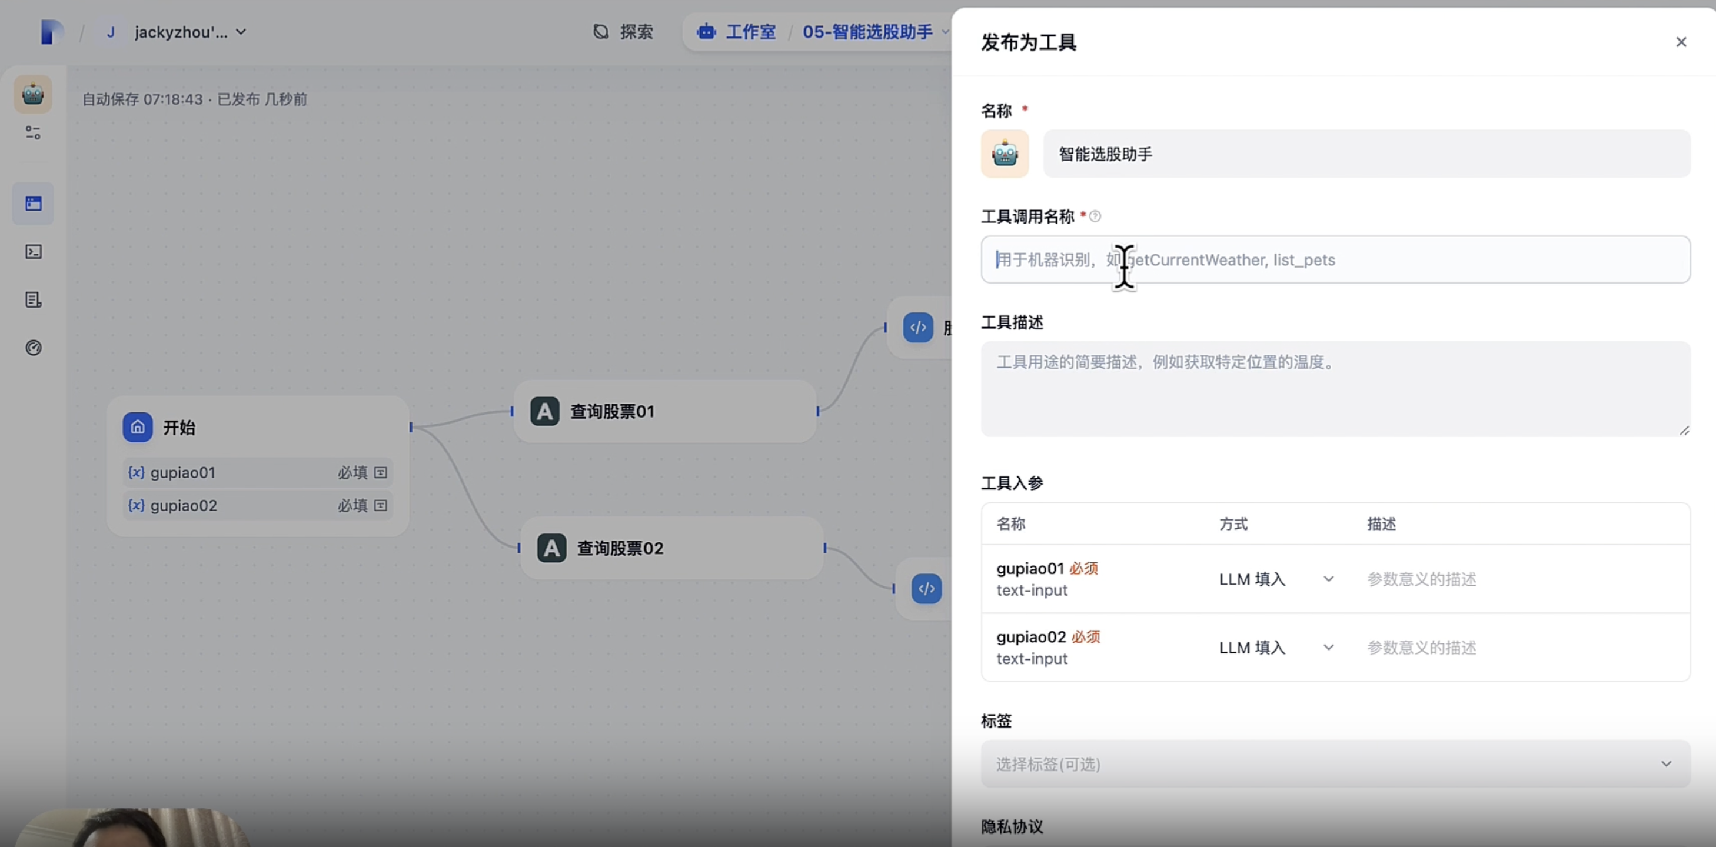
Task: Click the 05-智能选股助手 app name link
Action: [867, 32]
